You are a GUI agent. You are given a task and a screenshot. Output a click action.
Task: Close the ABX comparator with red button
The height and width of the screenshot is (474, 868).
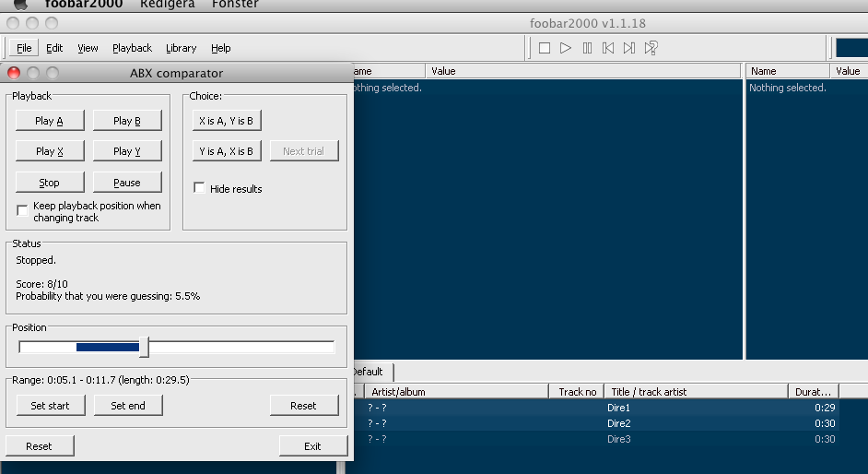(x=14, y=73)
